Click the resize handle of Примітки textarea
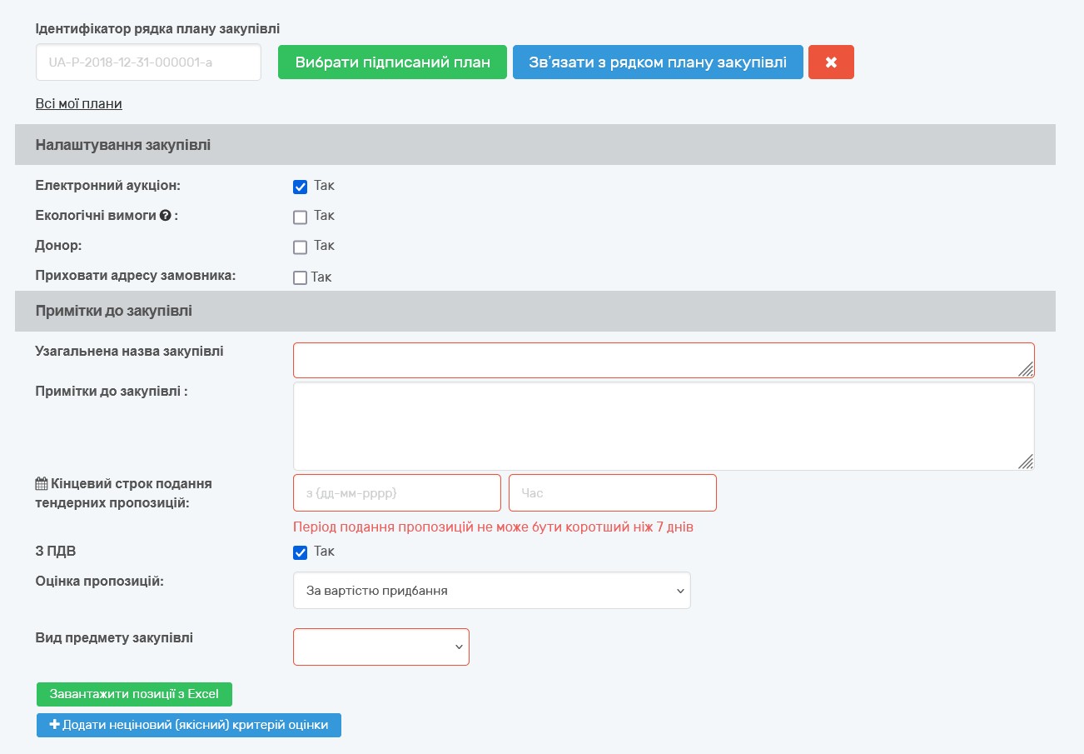 (x=1026, y=462)
